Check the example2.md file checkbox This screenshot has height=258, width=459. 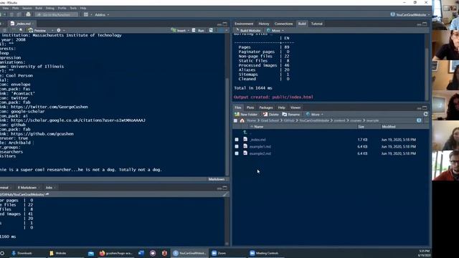tap(237, 153)
